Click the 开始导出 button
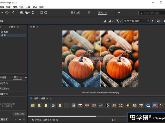Screen dimensions: 165x123 tap(19, 114)
